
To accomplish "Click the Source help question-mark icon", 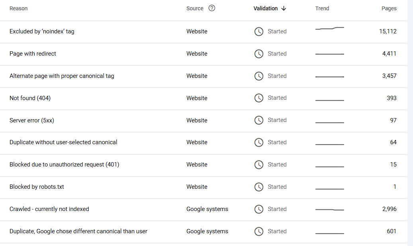I will coord(212,8).
